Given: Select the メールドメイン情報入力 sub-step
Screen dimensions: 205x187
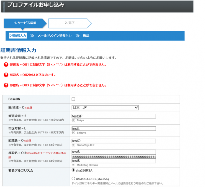Looking at the screenshot, I should 55,36.
